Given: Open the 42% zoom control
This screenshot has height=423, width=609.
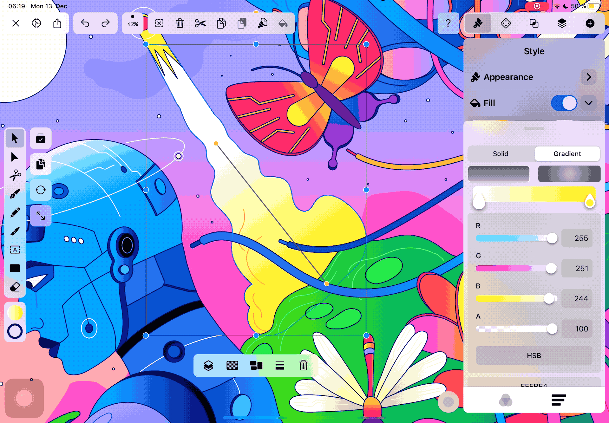Looking at the screenshot, I should coord(133,23).
